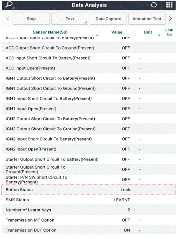Select the Button Status row
Image resolution: width=178 pixels, height=239 pixels.
pos(89,190)
